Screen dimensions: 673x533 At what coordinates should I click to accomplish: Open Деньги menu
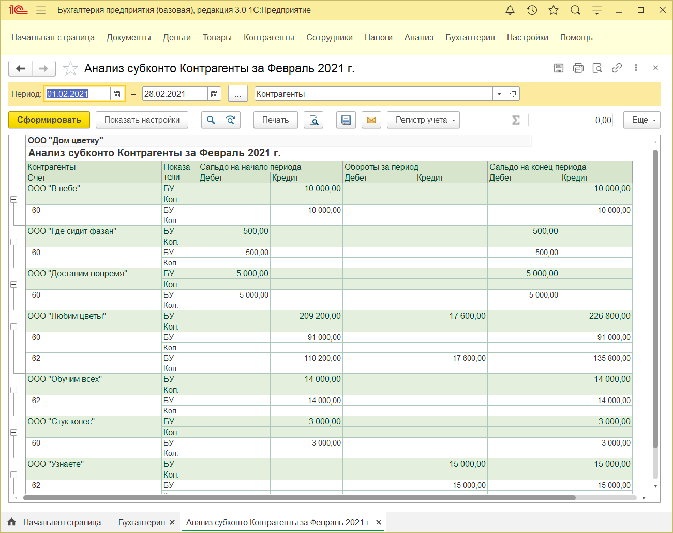177,37
